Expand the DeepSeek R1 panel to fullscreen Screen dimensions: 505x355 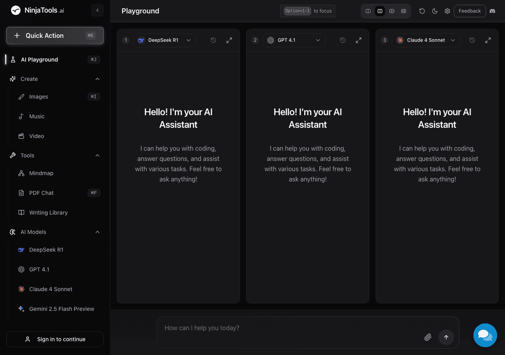point(229,40)
